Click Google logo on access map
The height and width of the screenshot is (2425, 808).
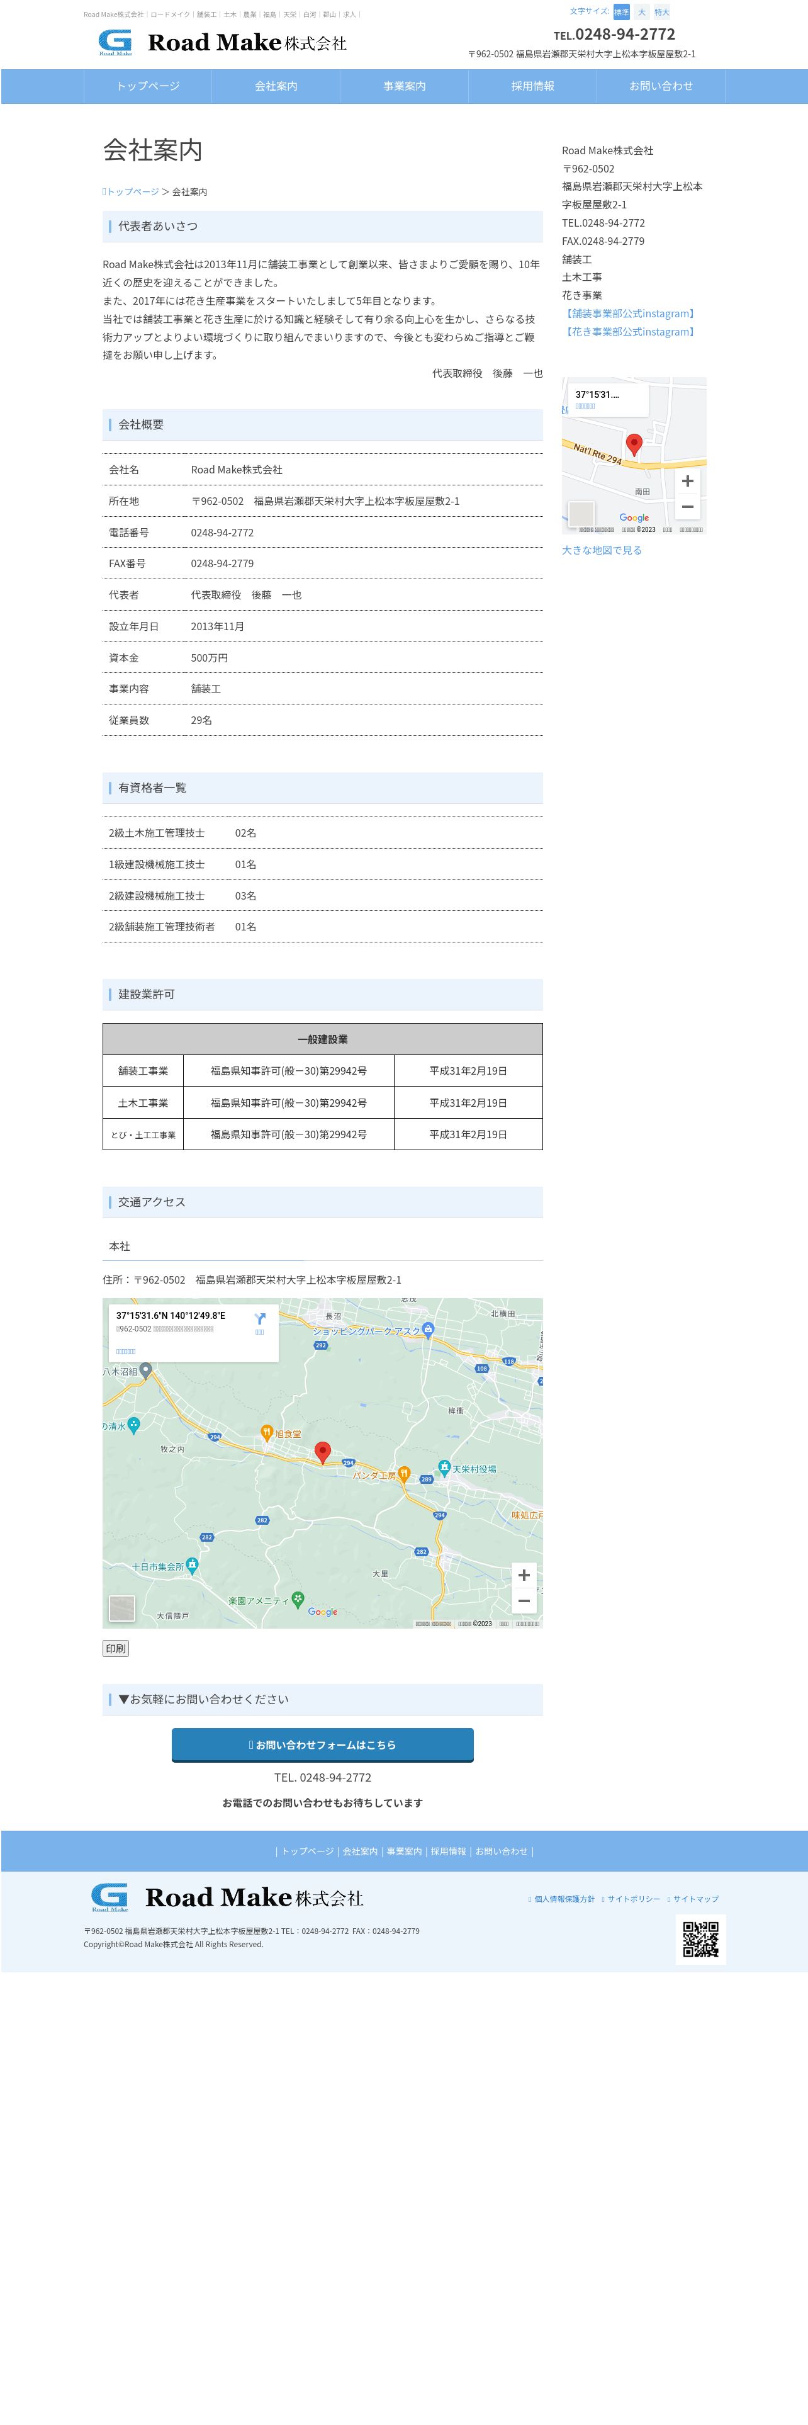pyautogui.click(x=323, y=1612)
